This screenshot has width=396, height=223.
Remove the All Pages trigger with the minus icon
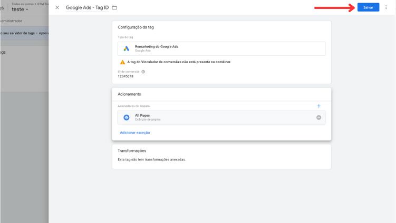coord(318,117)
